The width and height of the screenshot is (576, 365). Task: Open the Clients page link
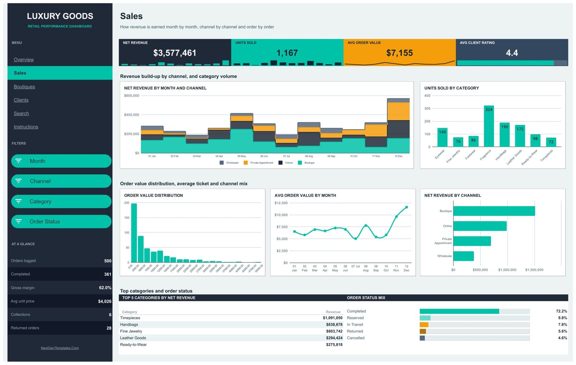pos(21,100)
